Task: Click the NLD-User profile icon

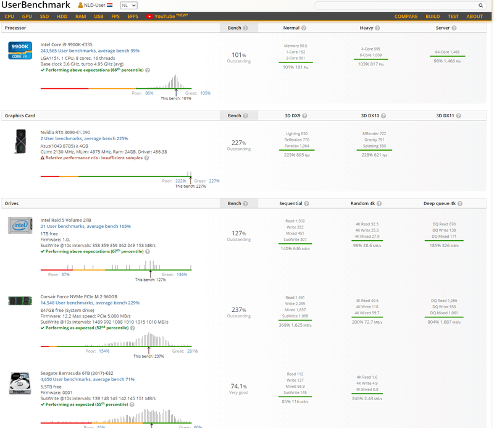Action: point(80,6)
